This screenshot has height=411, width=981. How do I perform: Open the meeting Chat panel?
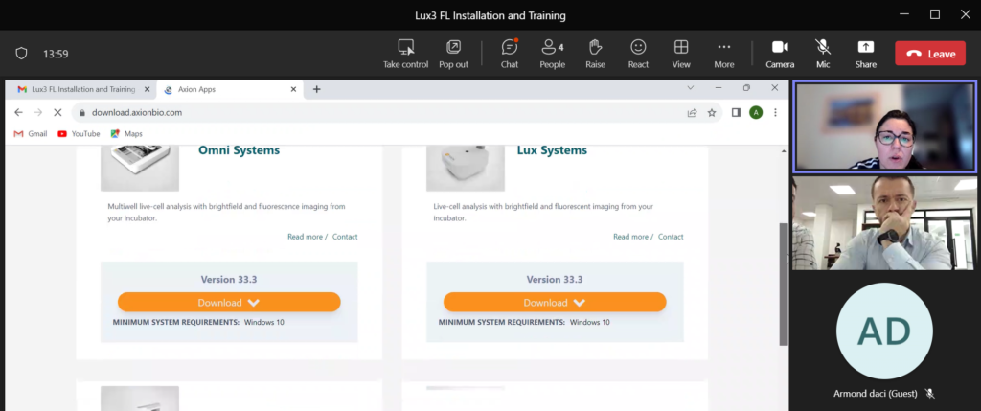pos(510,54)
